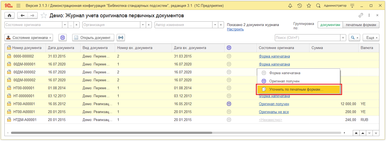
Task: Click the Открыть документ button
Action: pyautogui.click(x=93, y=38)
